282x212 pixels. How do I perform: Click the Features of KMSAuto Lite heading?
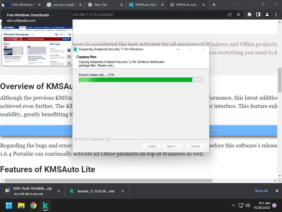pyautogui.click(x=48, y=169)
